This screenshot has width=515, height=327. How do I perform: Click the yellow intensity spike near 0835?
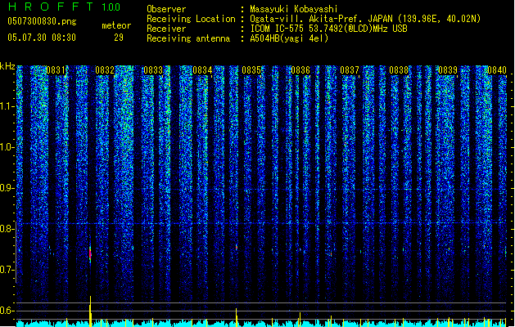coord(236,317)
